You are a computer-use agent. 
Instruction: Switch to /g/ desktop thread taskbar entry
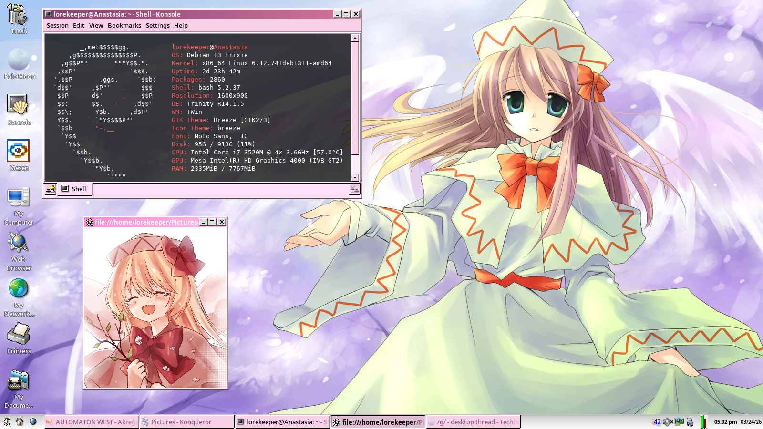coord(473,422)
